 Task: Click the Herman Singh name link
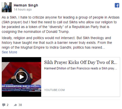26,5
